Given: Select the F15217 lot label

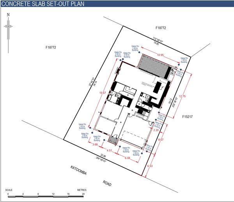Looking at the screenshot, I should [x=188, y=117].
